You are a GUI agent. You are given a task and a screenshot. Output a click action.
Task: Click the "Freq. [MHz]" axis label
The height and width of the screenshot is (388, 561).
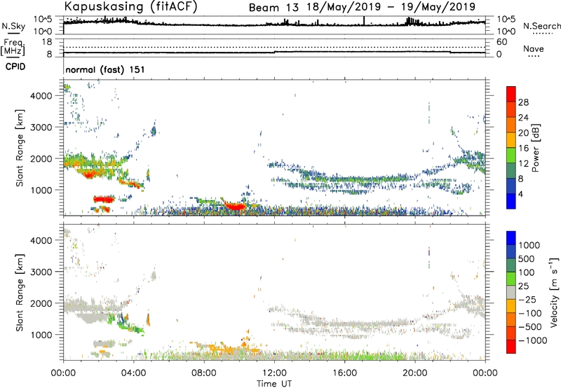click(x=13, y=48)
